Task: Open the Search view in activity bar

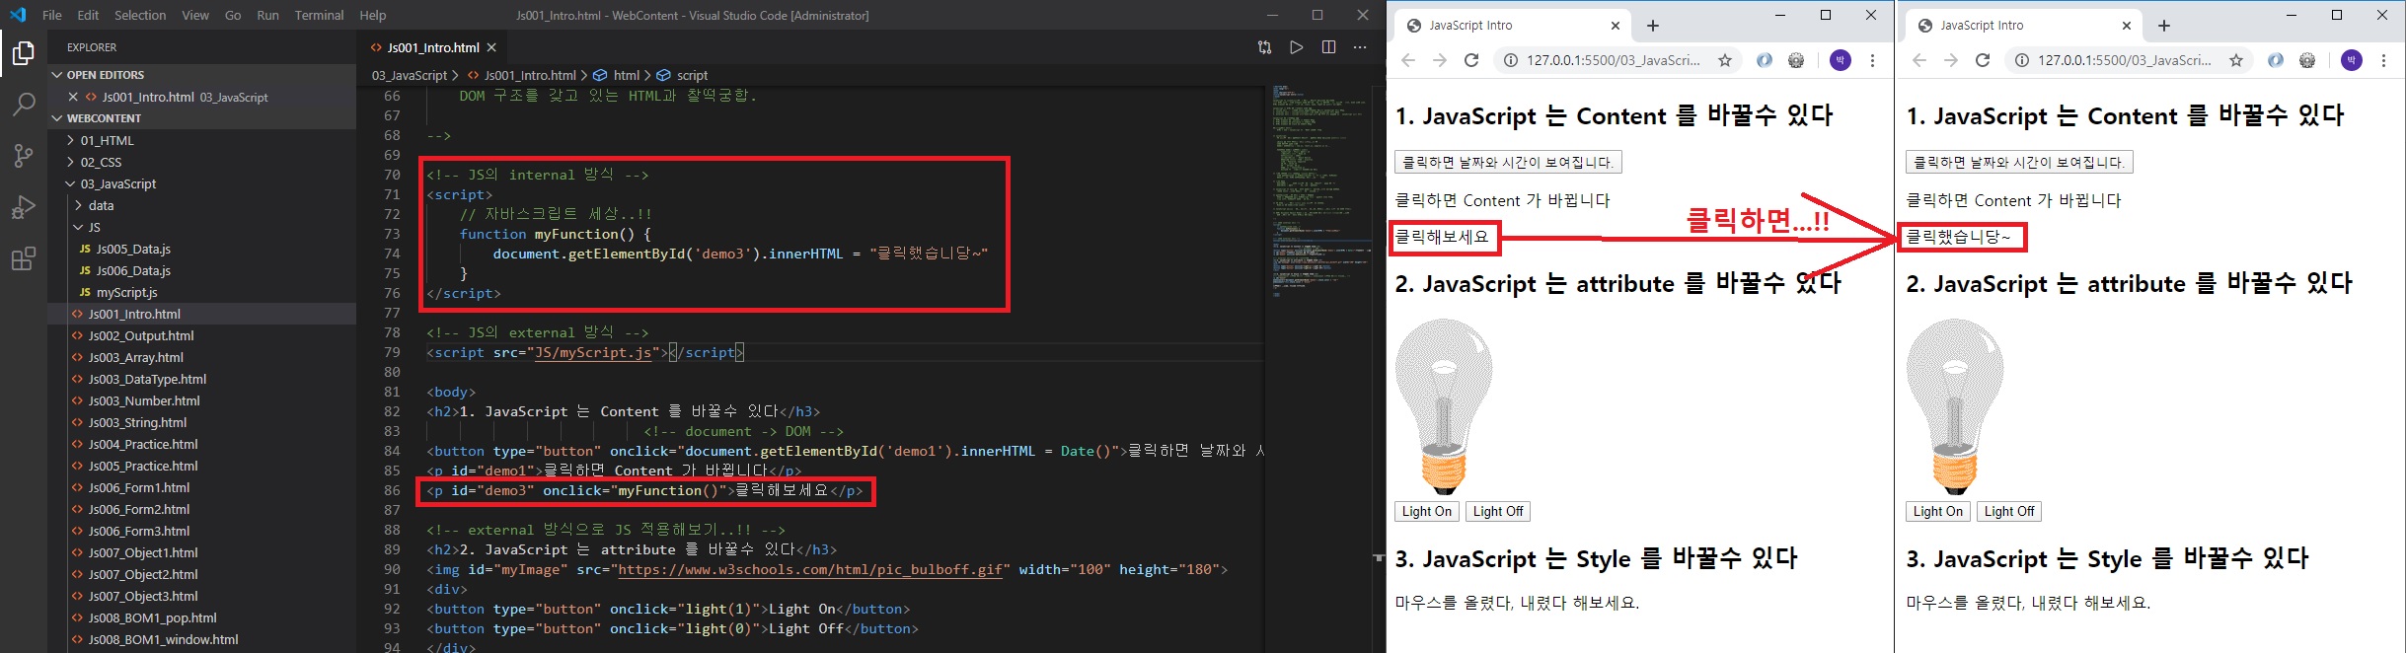Action: point(24,105)
